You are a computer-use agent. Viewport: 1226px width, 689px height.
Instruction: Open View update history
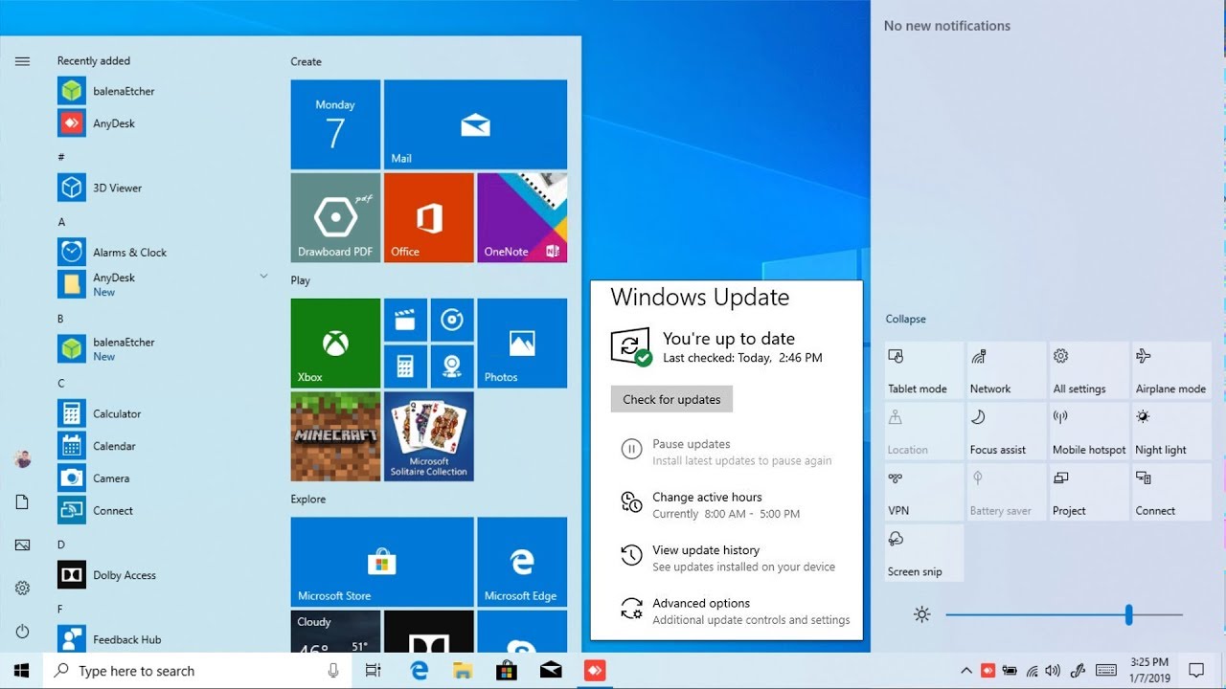coord(727,558)
